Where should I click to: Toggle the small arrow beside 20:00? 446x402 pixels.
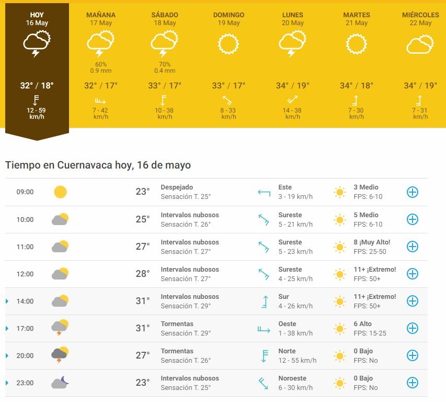(7, 356)
